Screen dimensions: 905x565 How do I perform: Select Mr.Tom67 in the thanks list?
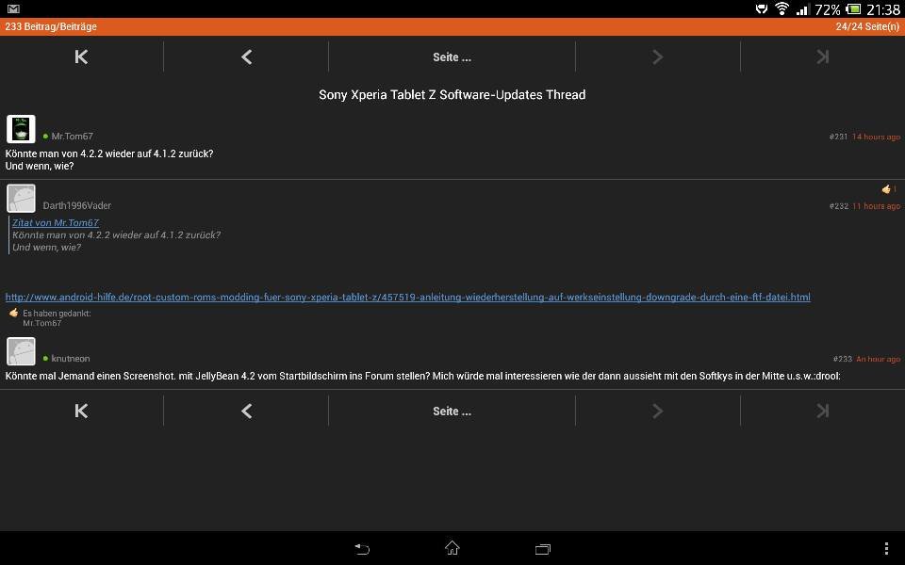coord(42,323)
